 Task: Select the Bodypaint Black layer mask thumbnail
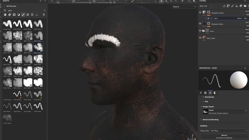pos(209,24)
